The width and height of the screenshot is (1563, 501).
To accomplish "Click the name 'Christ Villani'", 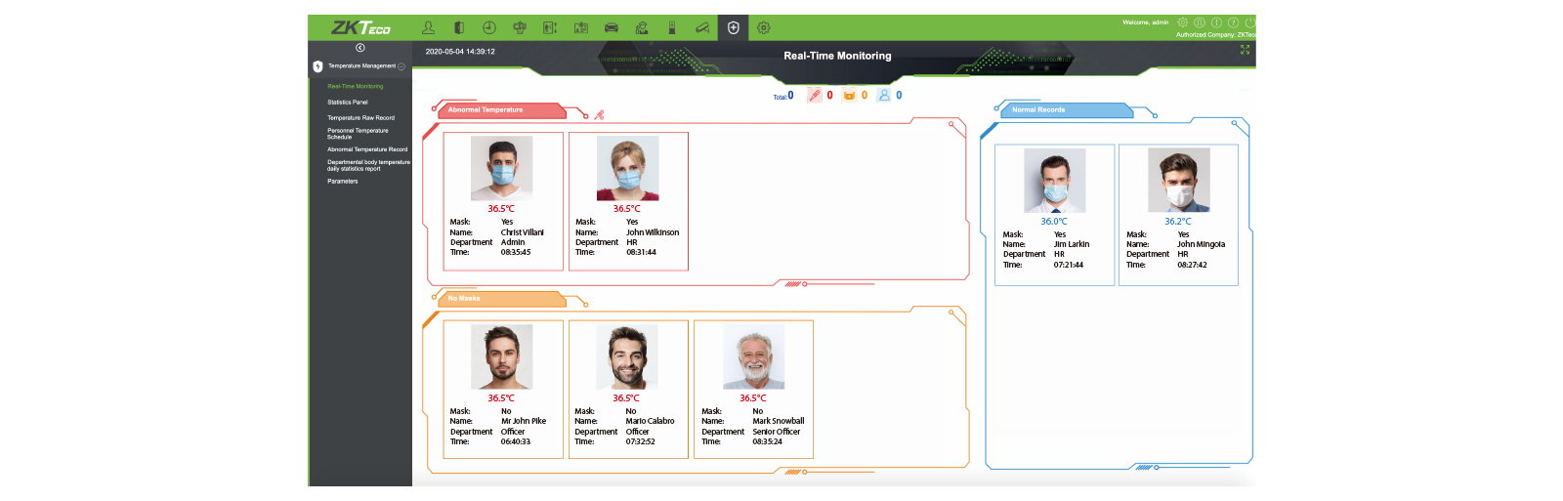I will [x=523, y=232].
